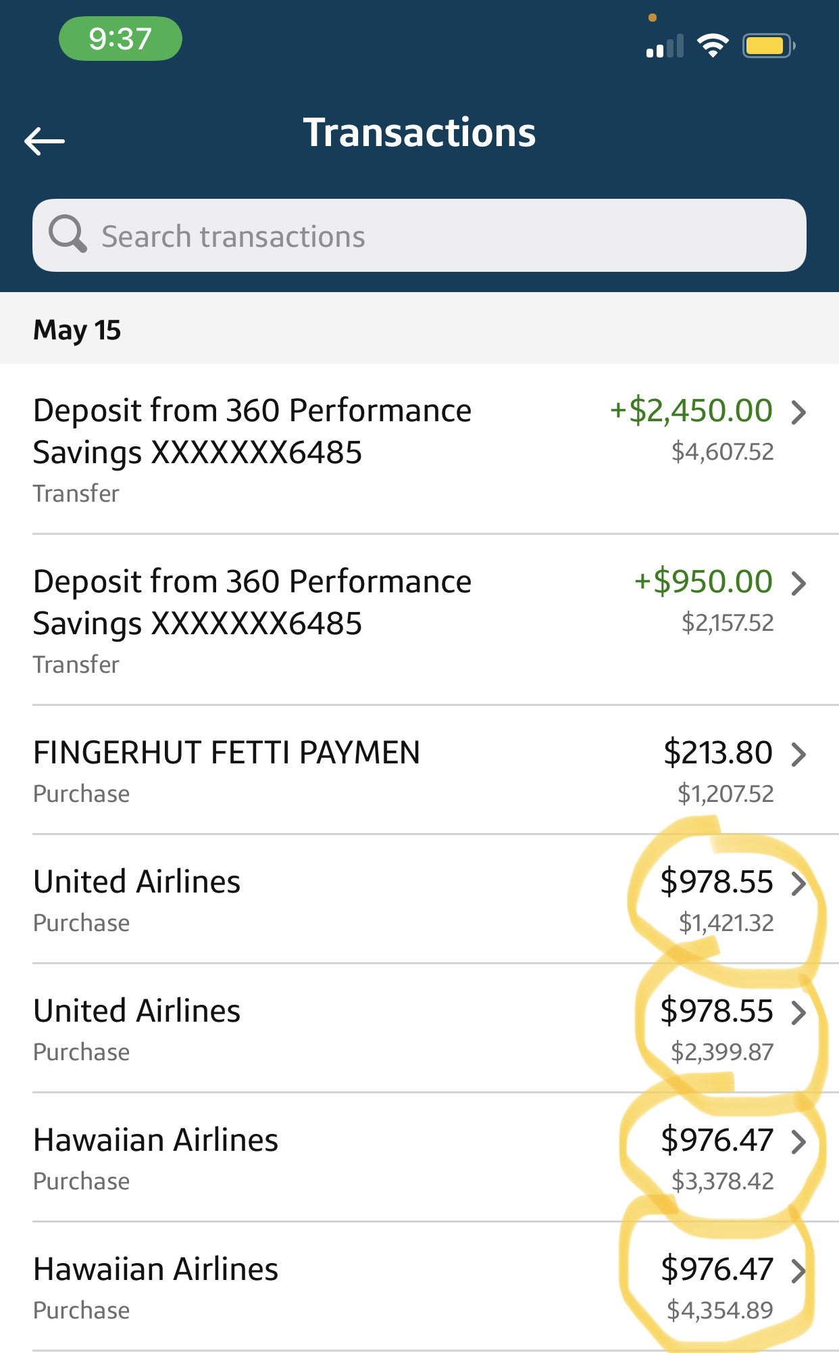Tap the Transactions page title
This screenshot has height=1353, width=839.
(x=419, y=133)
